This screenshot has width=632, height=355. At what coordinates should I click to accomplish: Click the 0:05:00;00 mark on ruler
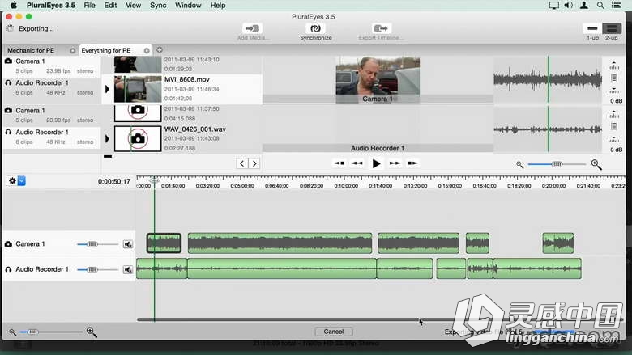click(242, 186)
